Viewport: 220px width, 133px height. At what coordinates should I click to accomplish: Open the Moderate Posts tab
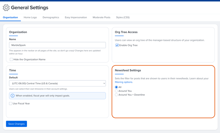click(101, 17)
